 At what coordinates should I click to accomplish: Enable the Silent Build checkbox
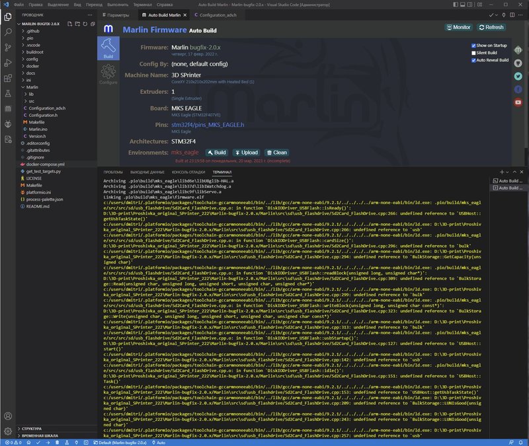473,53
